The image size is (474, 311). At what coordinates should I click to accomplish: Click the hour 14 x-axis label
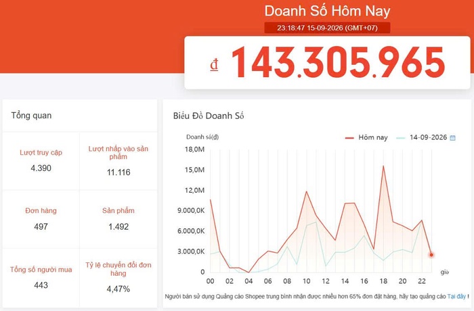[x=345, y=281]
